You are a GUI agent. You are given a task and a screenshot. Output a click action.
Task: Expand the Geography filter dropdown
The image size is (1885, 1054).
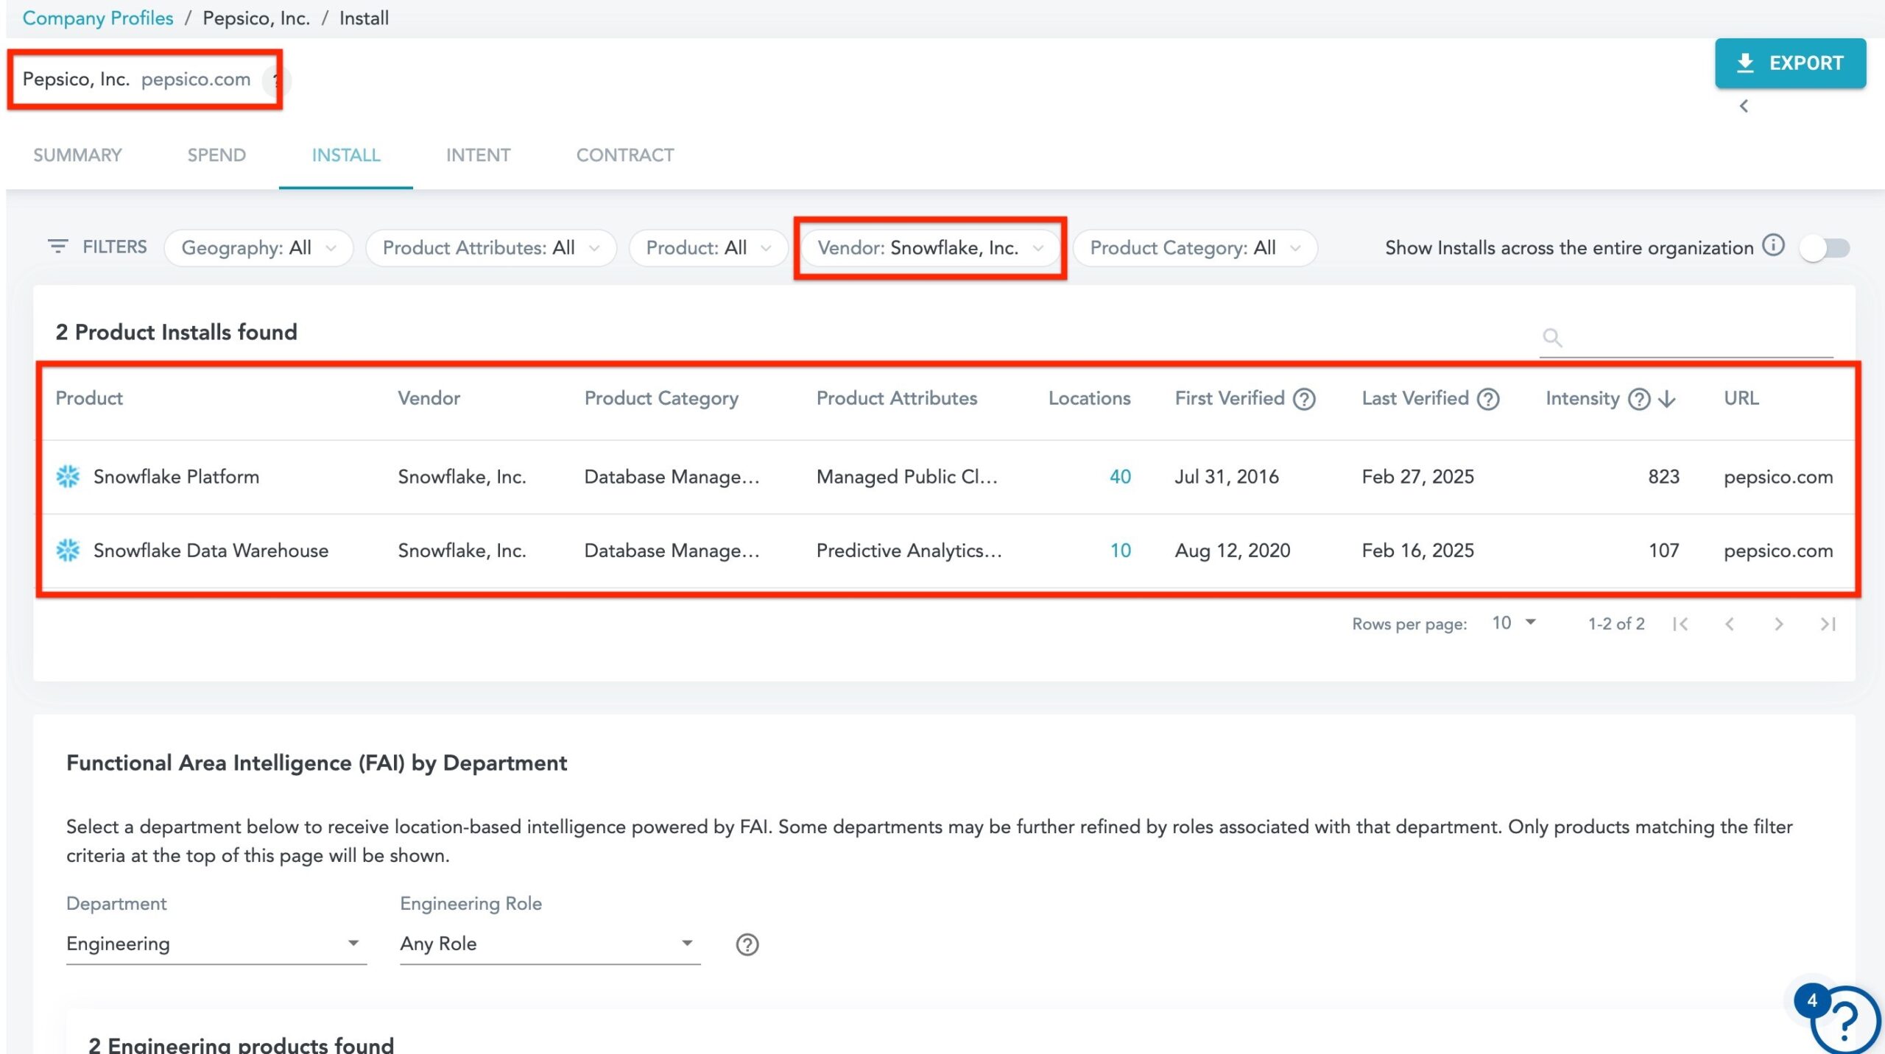coord(258,248)
